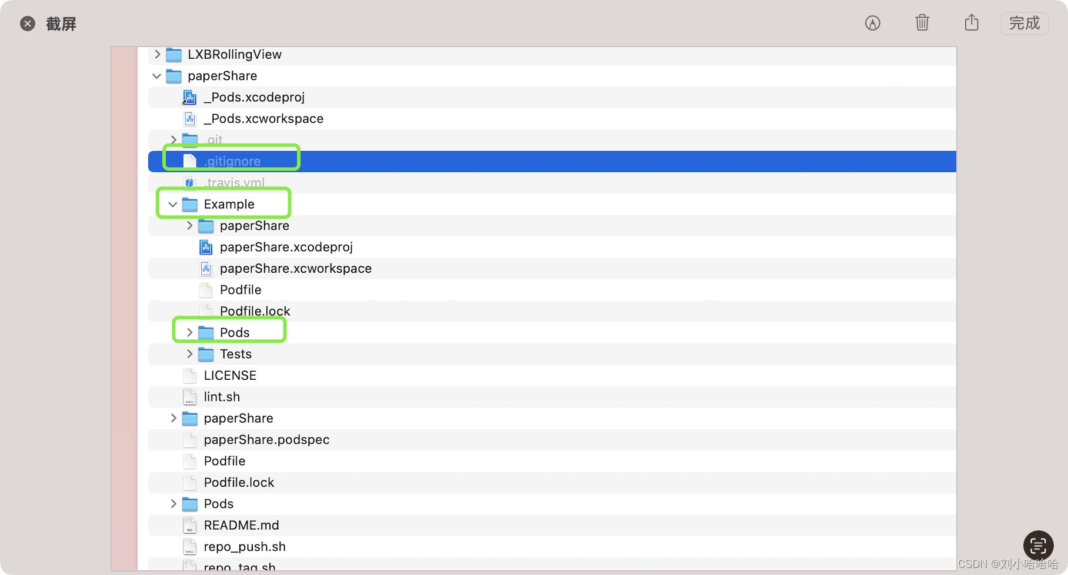Click Podfile name below paperShare.podspec
Image resolution: width=1068 pixels, height=575 pixels.
(x=225, y=461)
